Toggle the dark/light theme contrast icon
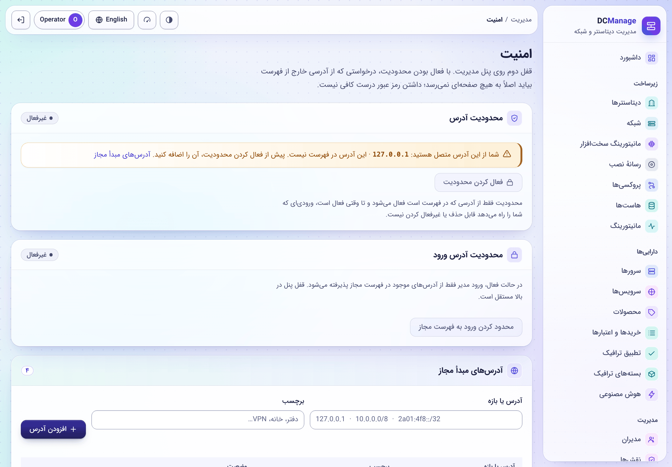Image resolution: width=672 pixels, height=467 pixels. (169, 20)
